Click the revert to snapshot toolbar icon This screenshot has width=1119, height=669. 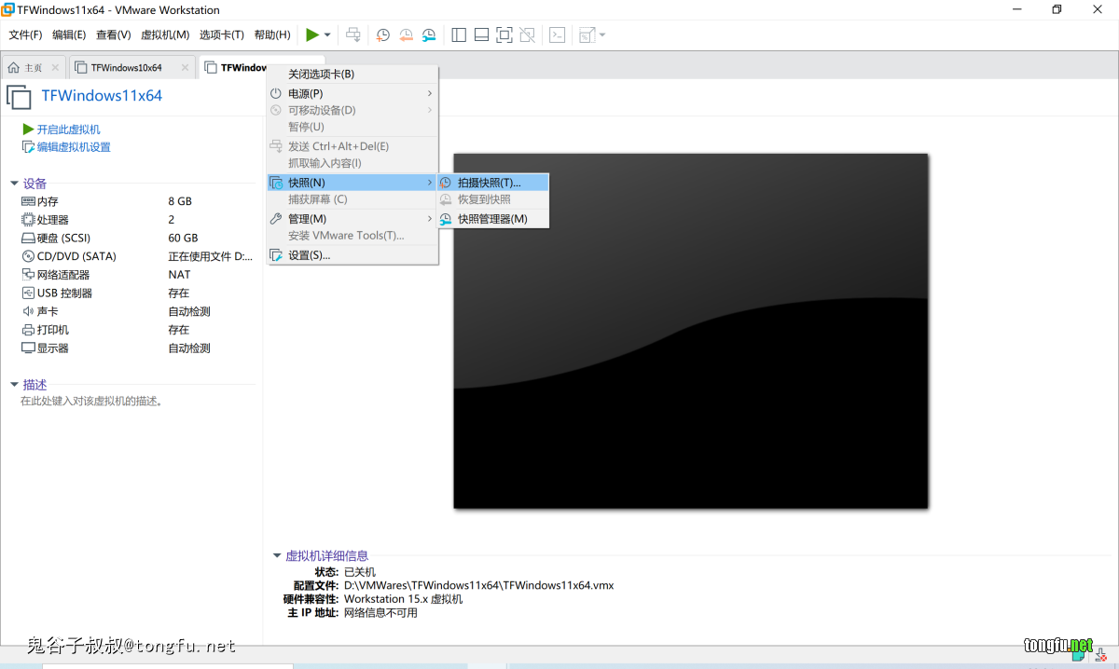click(x=406, y=35)
